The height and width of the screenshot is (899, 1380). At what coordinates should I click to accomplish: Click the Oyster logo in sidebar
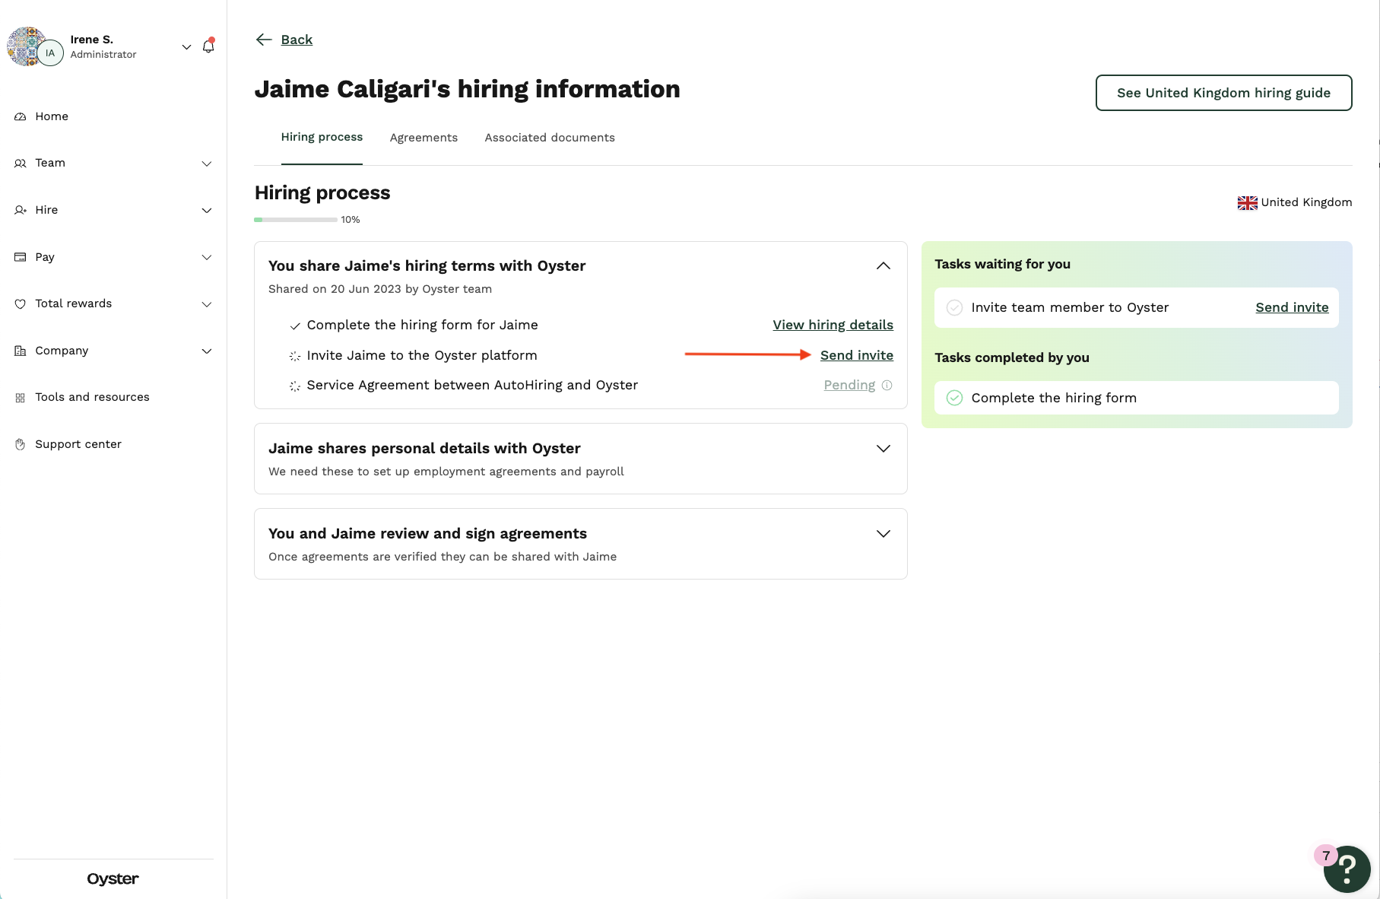pos(113,879)
